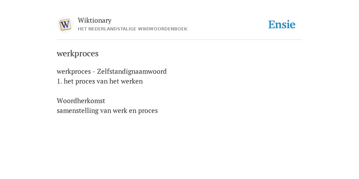
Task: Click the line 'werkproces - Zelfstandignaamwoord'
Action: (x=112, y=71)
